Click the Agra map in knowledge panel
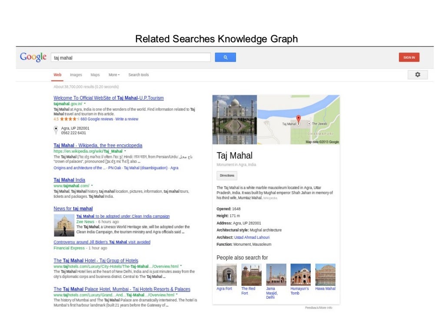 point(298,120)
